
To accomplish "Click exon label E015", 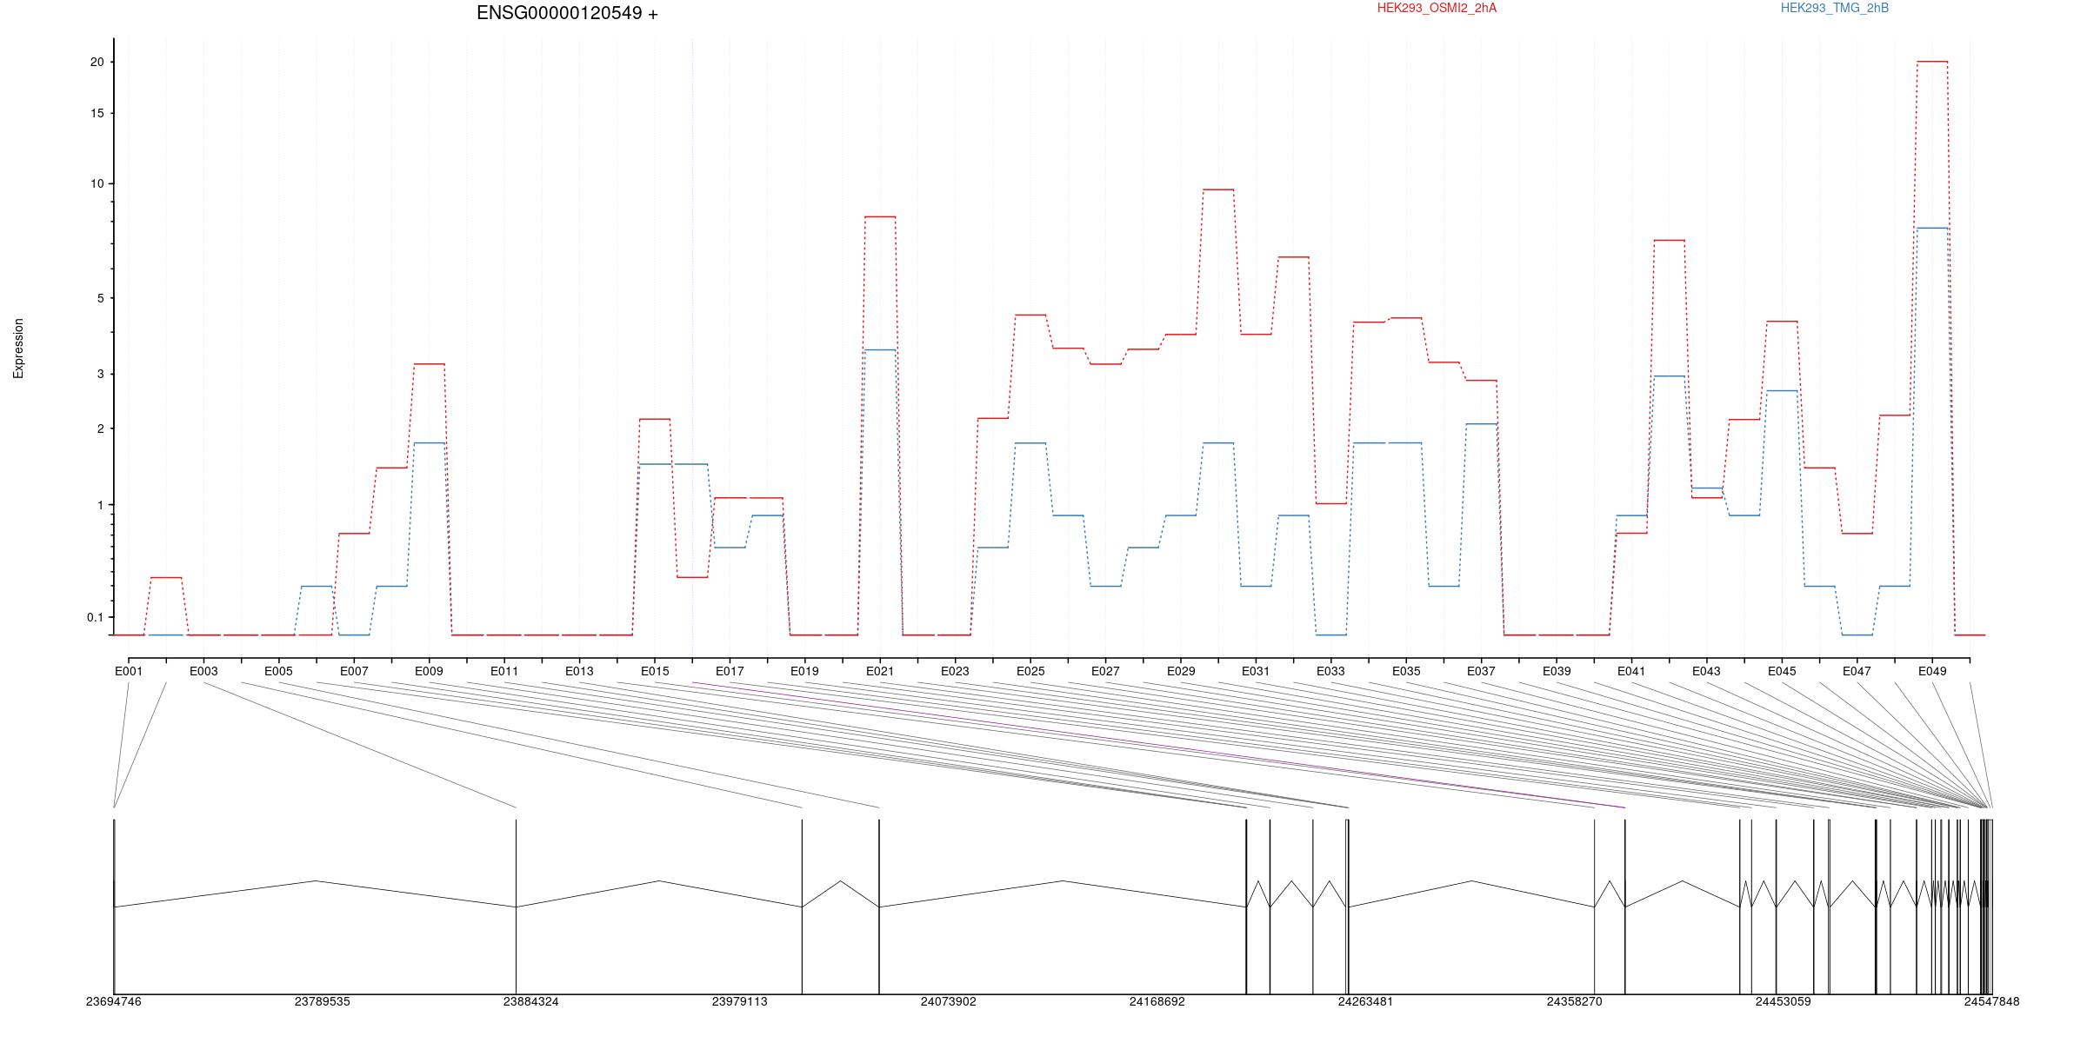I will tap(655, 671).
